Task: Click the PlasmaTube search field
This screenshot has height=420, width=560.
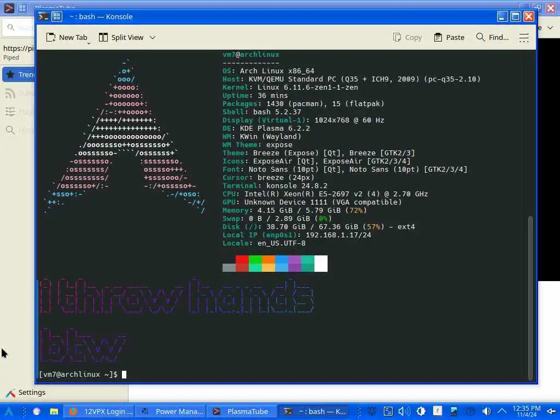Action: [19, 27]
